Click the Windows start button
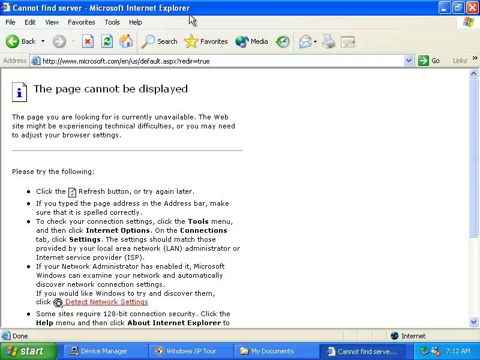This screenshot has height=360, width=480. tap(28, 351)
